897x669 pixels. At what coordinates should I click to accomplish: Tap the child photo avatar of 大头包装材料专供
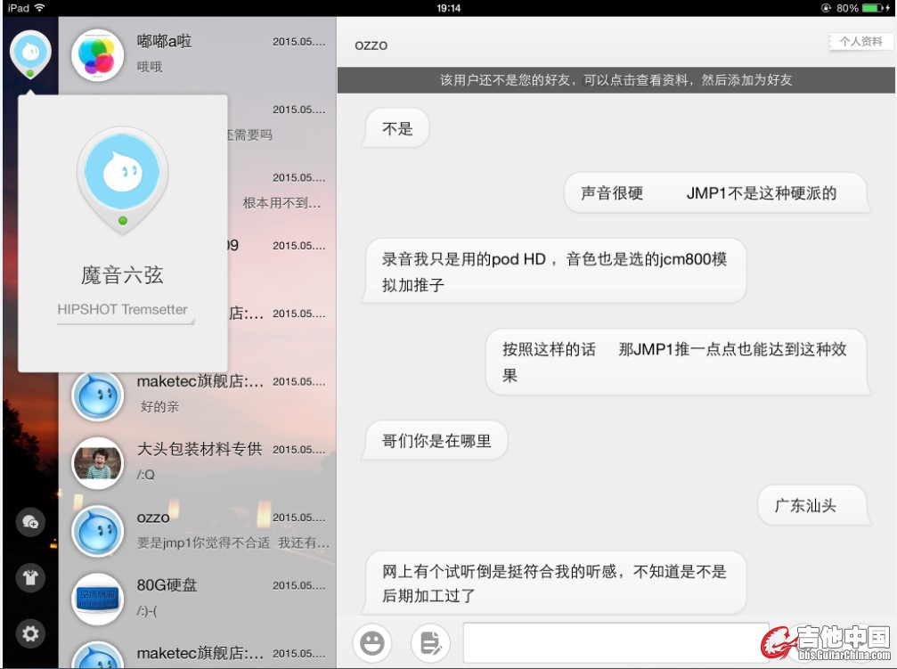click(x=98, y=463)
